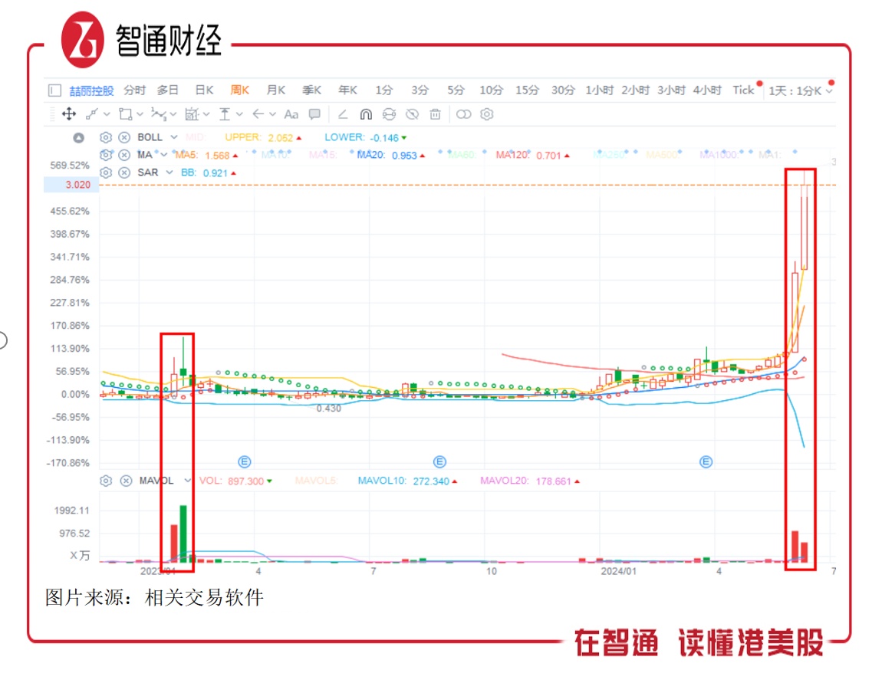
Task: Open the arrow tool dropdown arrow
Action: click(272, 114)
